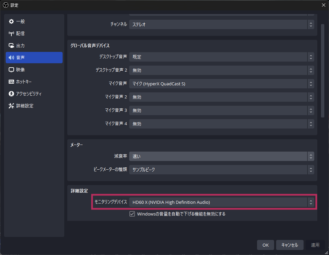Click the gear icon for 一般 settings
Screen dimensions: 329x255
[11, 21]
